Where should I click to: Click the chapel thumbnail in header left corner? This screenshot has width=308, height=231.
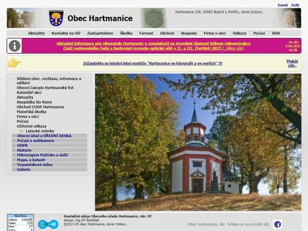pos(20,18)
